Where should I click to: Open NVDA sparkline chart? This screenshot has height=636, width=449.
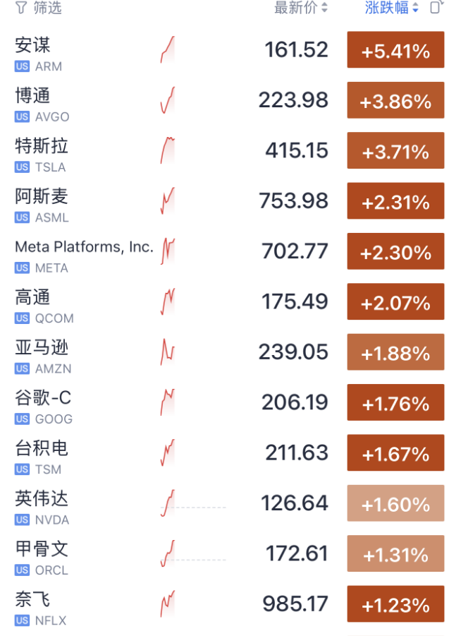pyautogui.click(x=168, y=503)
